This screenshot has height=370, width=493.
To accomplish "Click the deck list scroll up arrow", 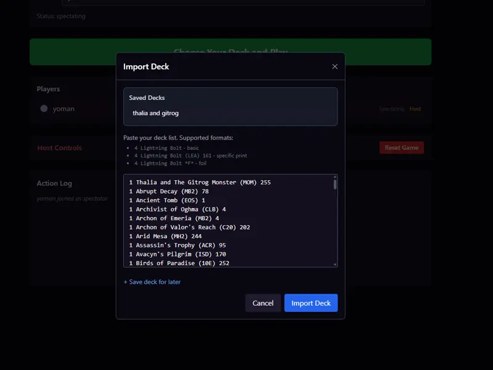I will (x=335, y=176).
